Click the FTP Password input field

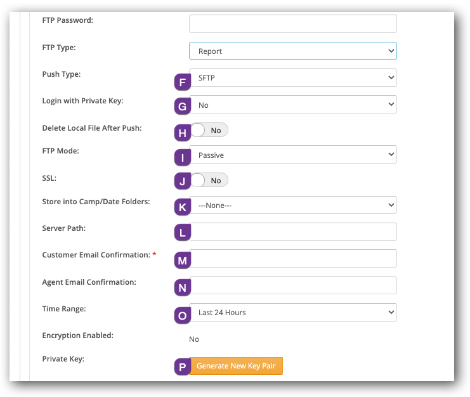[x=292, y=23]
